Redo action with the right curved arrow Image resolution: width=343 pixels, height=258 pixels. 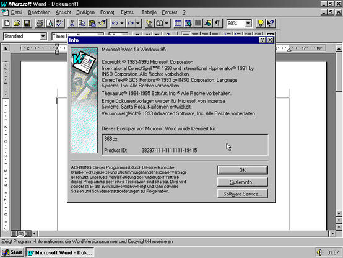(131, 23)
